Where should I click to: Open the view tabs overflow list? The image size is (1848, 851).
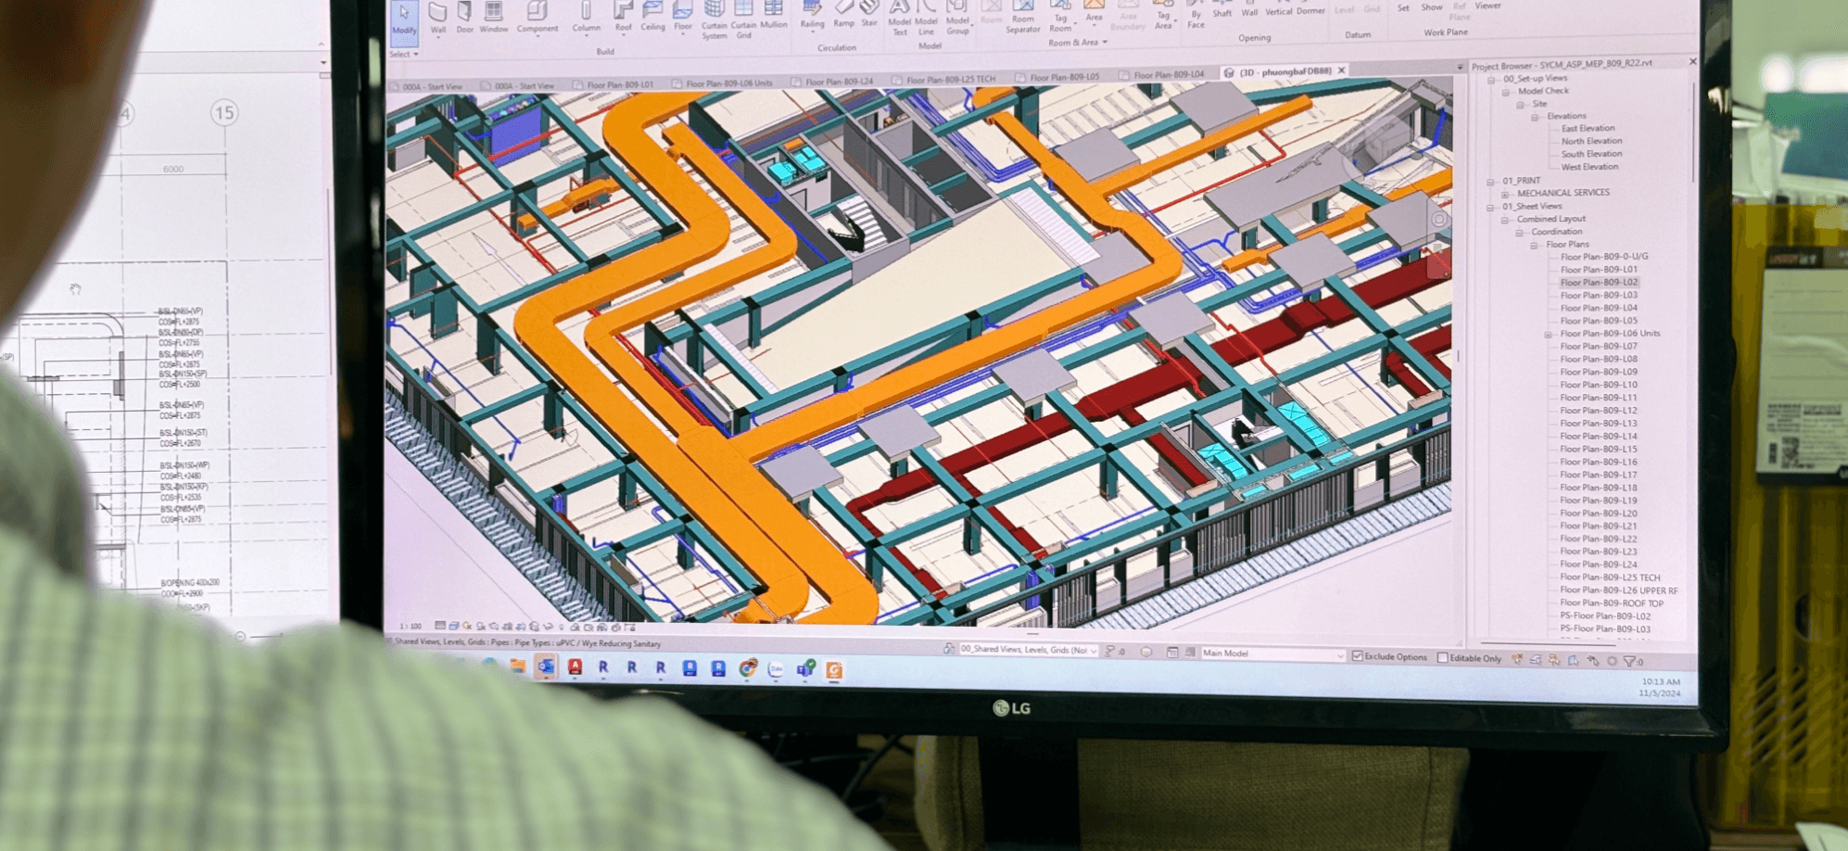pyautogui.click(x=1461, y=67)
